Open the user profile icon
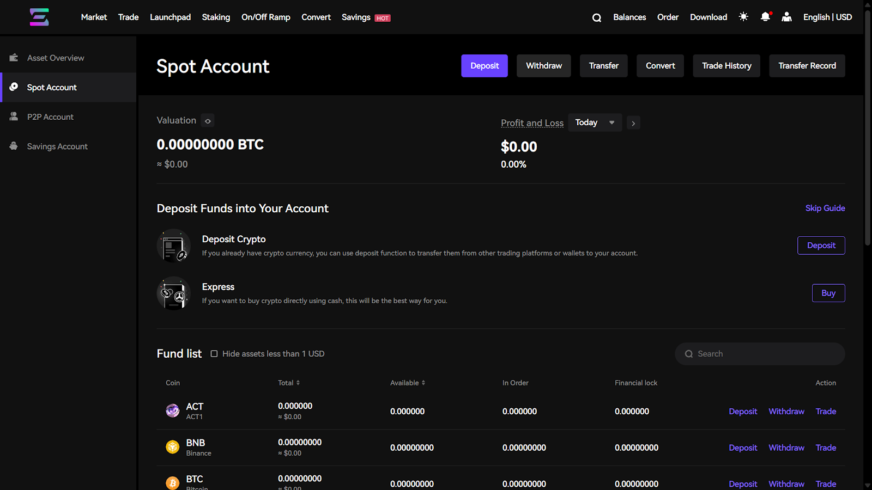Screen dimensions: 872x490 [786, 17]
